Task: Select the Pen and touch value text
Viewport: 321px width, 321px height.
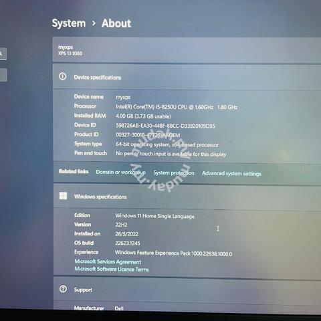Action: point(171,154)
